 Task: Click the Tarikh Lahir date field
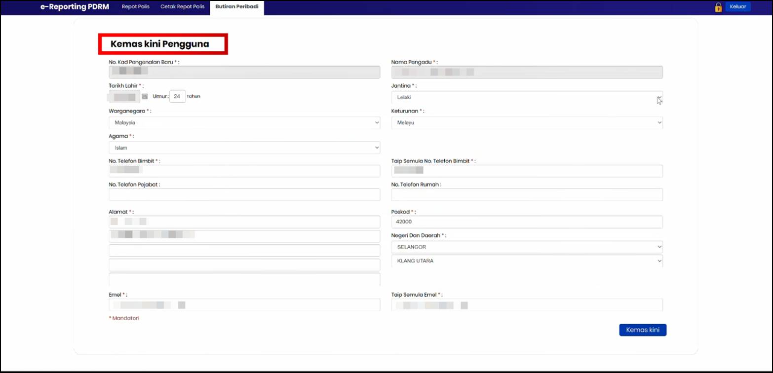pos(124,96)
